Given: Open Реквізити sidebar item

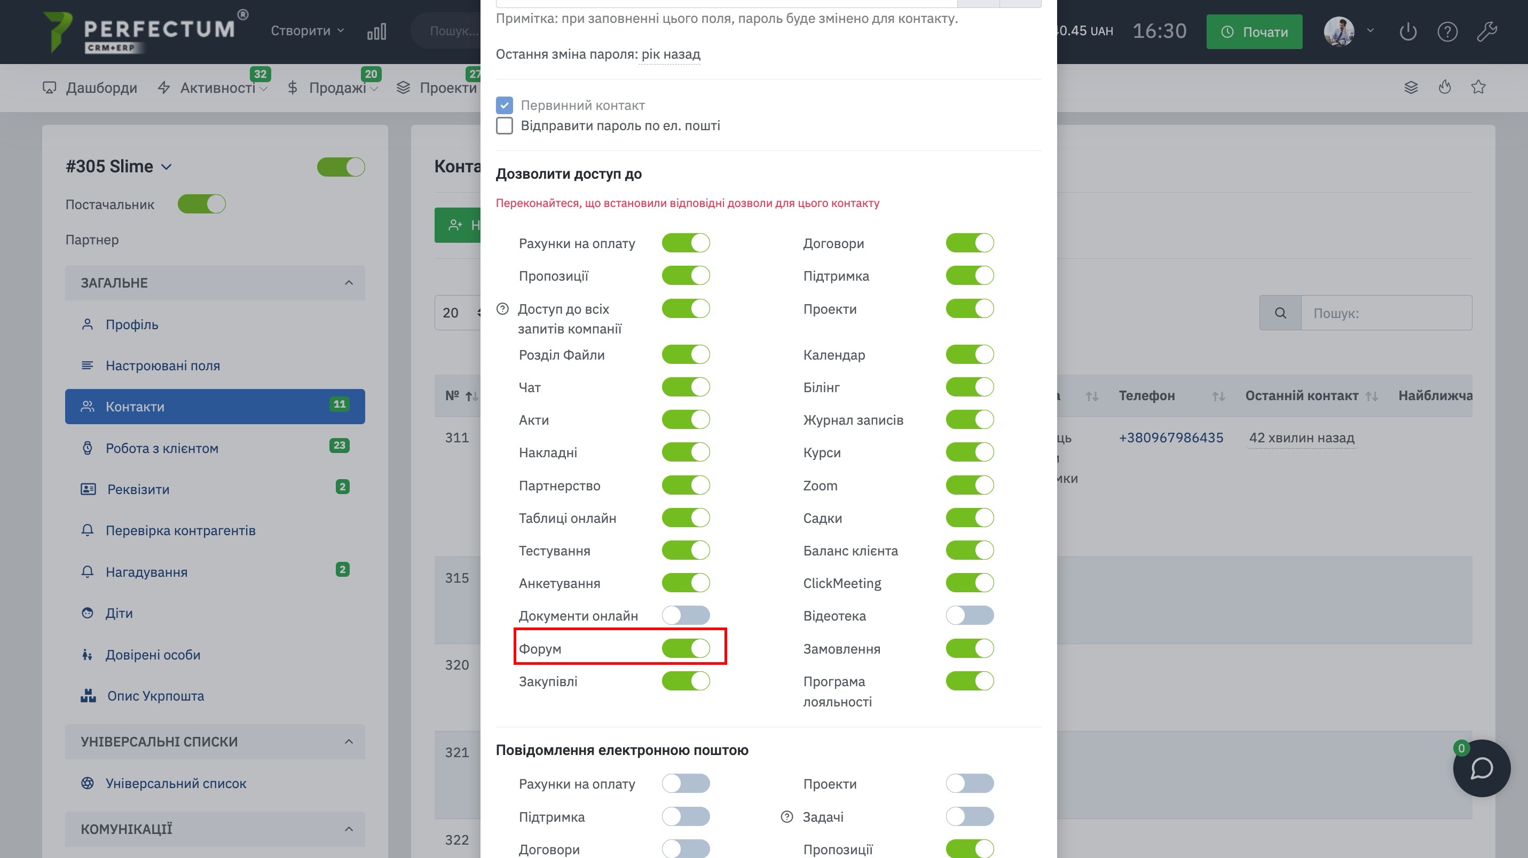Looking at the screenshot, I should (x=215, y=489).
